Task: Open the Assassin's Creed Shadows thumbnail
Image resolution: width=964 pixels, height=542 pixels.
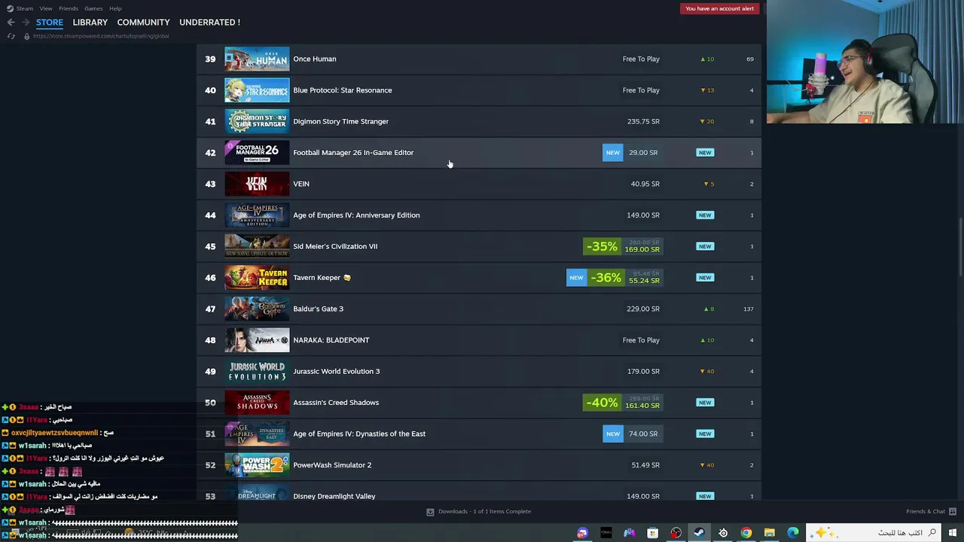Action: point(257,403)
